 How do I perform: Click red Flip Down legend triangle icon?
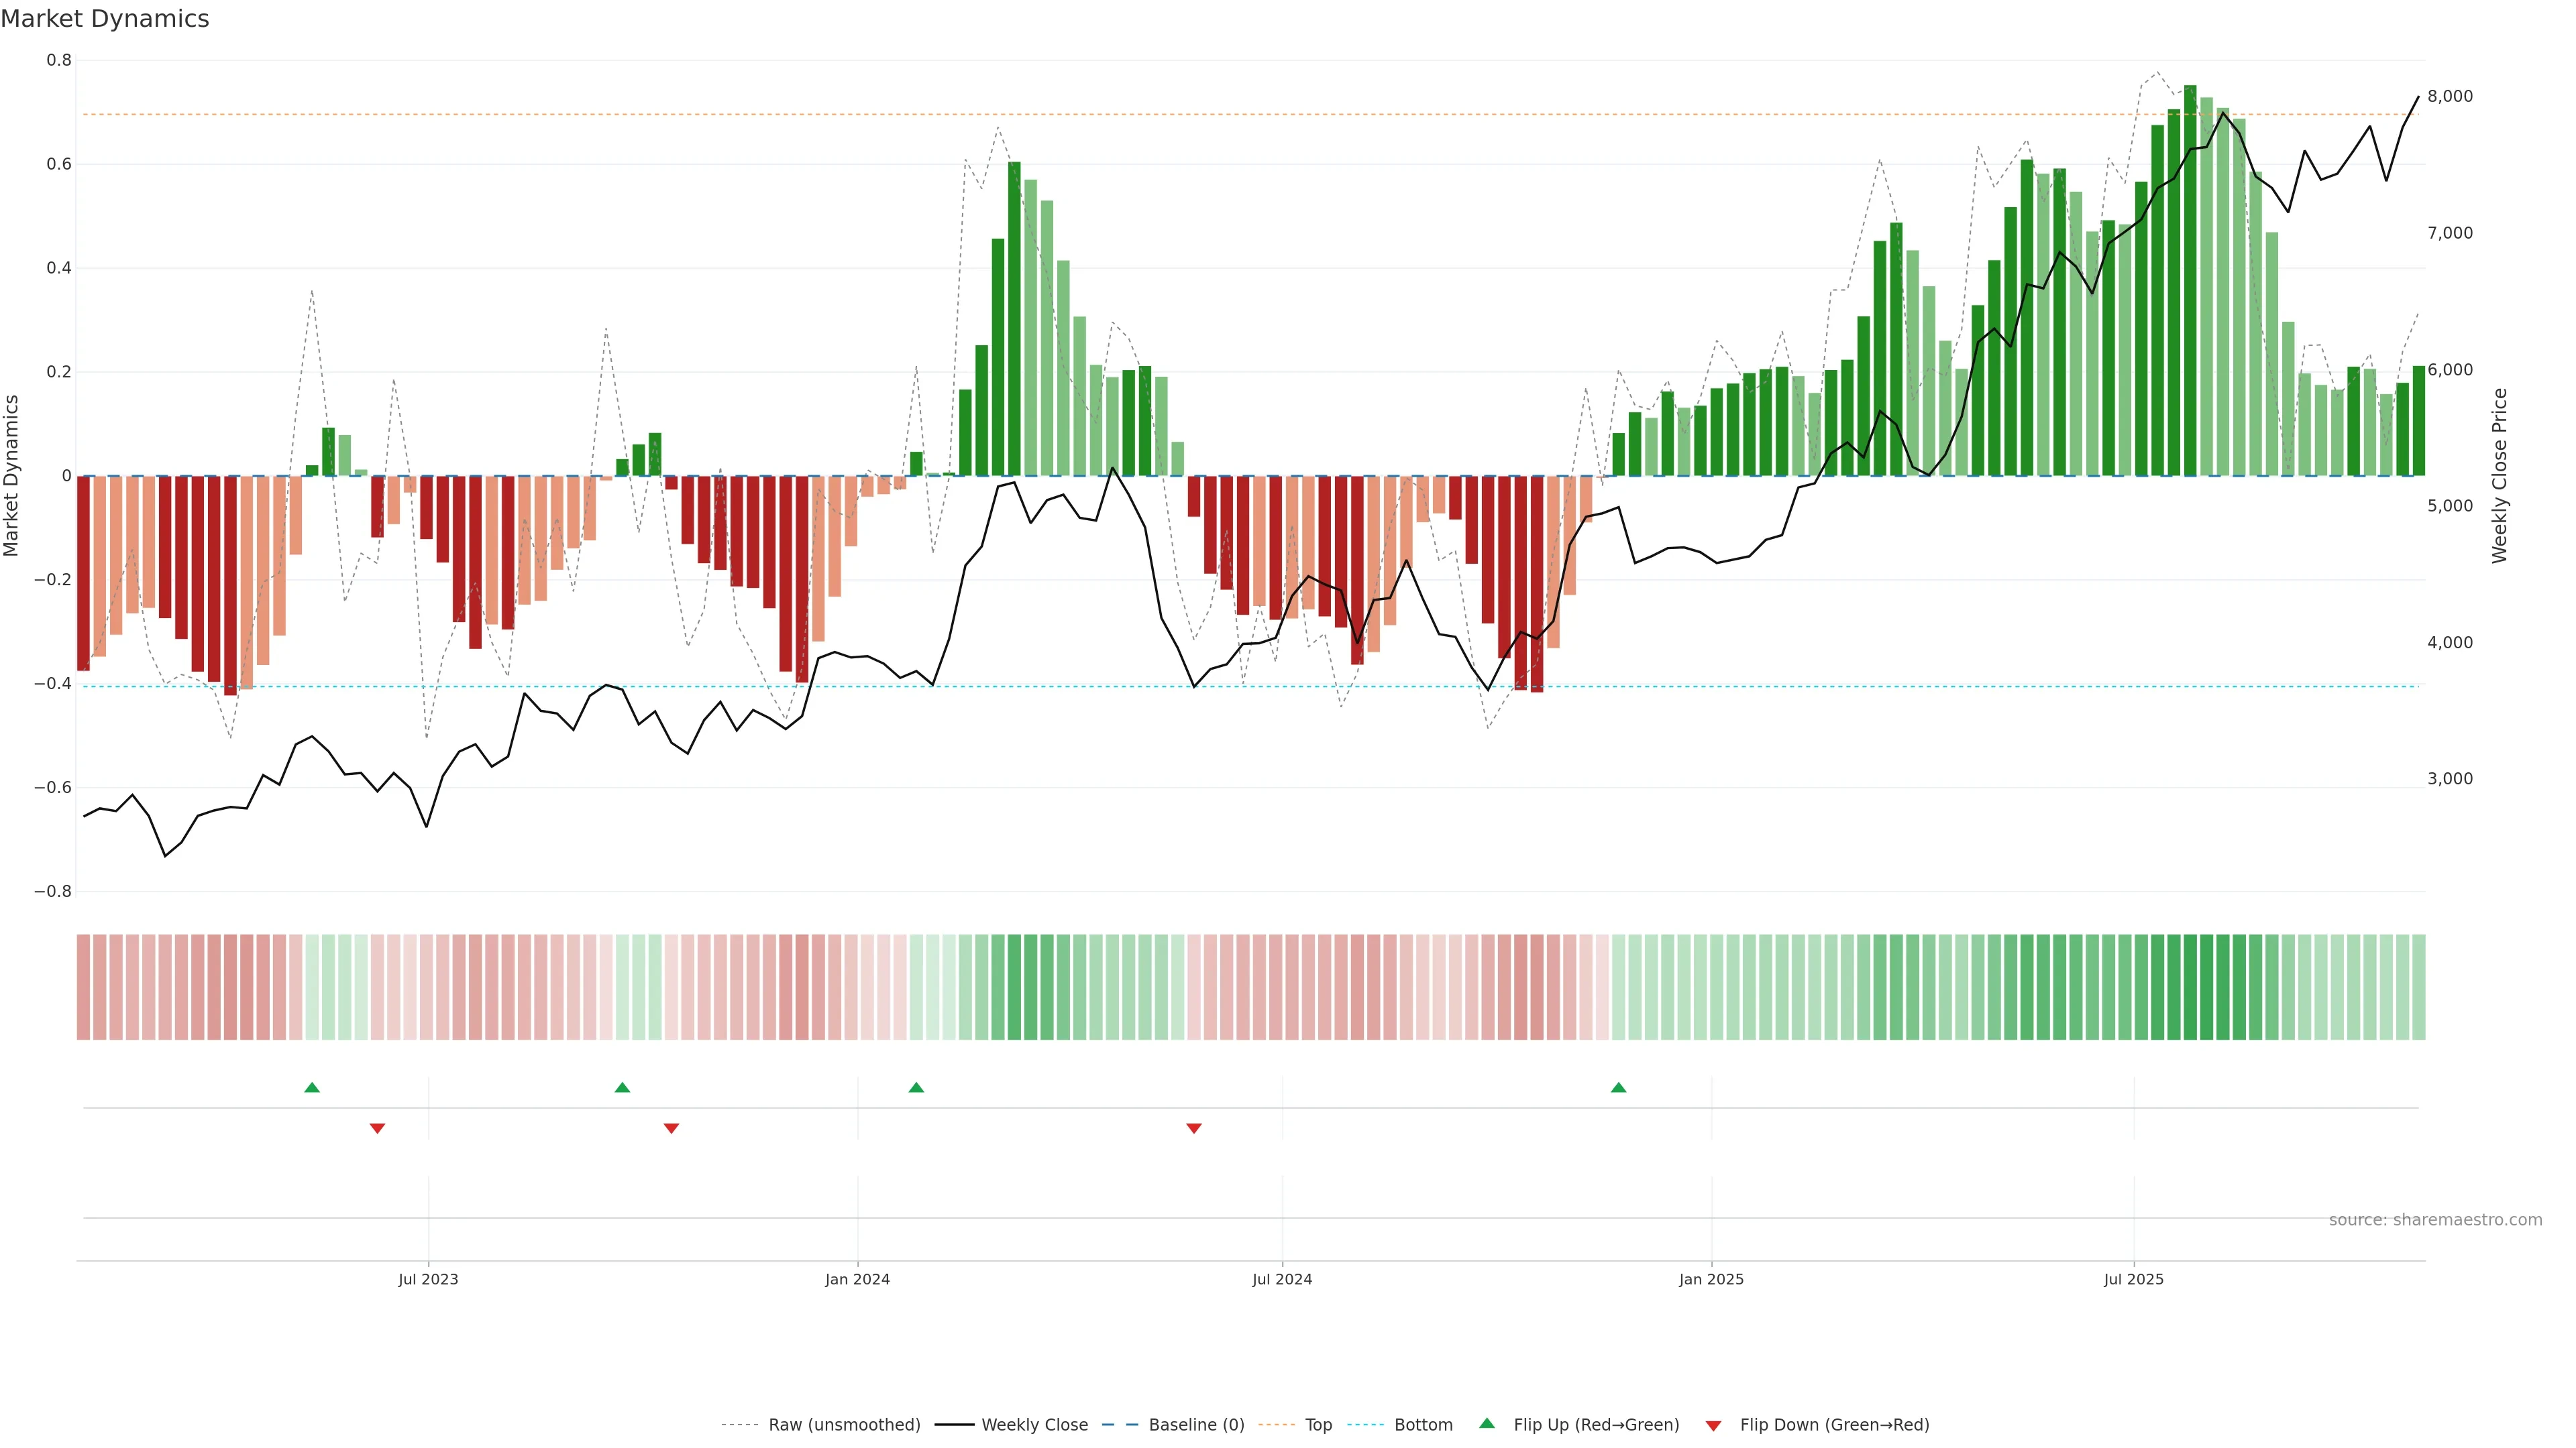point(1713,1425)
